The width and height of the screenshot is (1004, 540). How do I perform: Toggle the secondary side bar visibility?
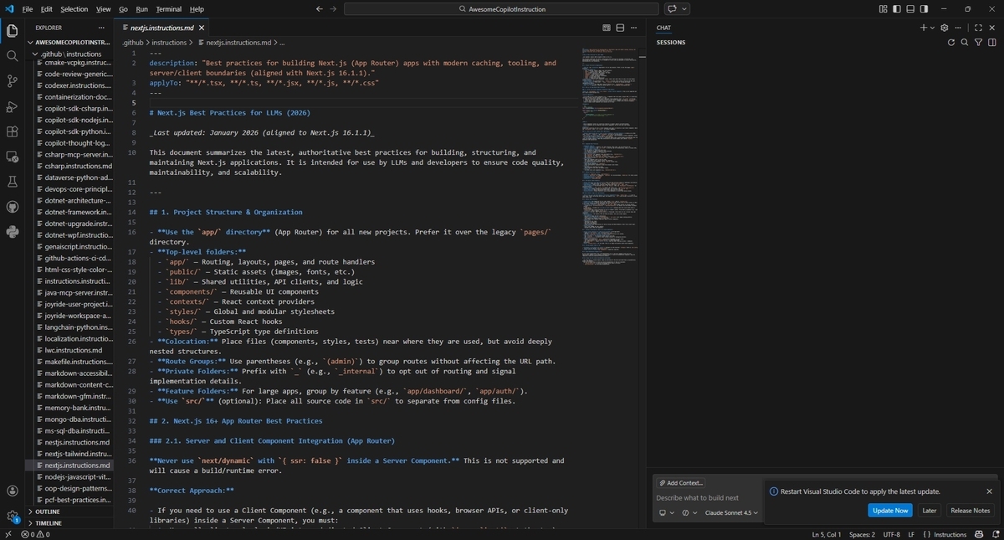click(x=925, y=9)
